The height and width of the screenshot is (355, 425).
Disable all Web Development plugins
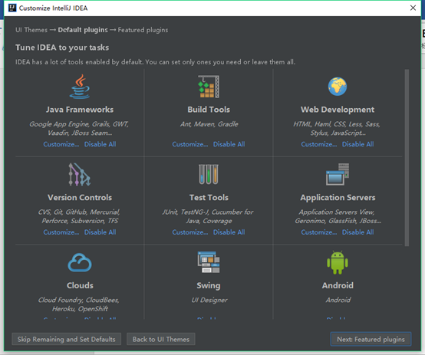(357, 144)
